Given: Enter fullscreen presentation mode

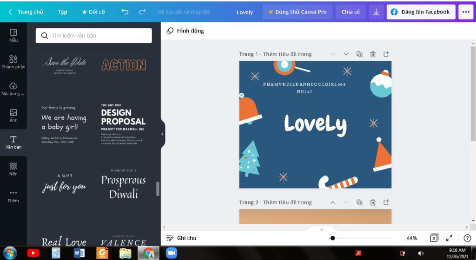Looking at the screenshot, I should tap(450, 238).
